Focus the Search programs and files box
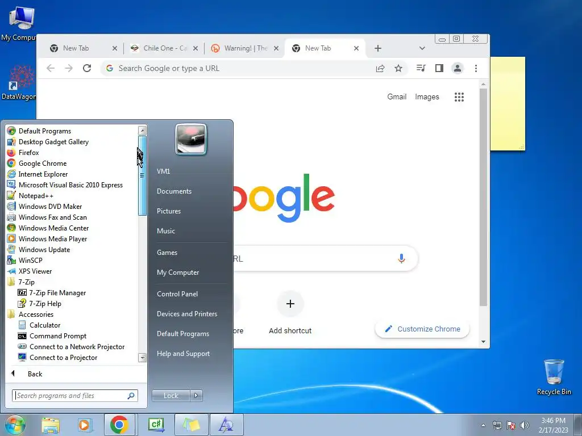582x436 pixels. [75, 396]
